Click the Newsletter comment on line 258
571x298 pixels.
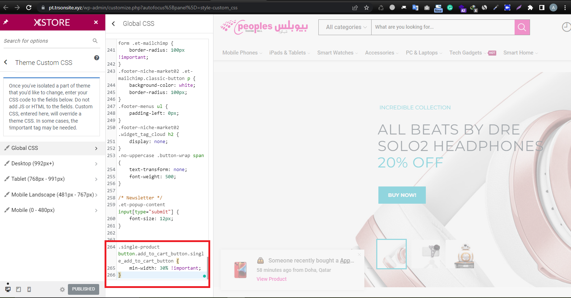pyautogui.click(x=140, y=198)
